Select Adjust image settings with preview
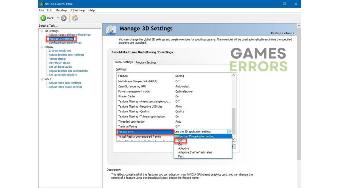Viewport: 339px width, 188px height. coord(70,35)
